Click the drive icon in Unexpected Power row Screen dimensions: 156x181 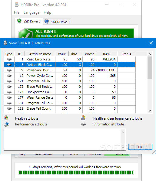[9, 92]
